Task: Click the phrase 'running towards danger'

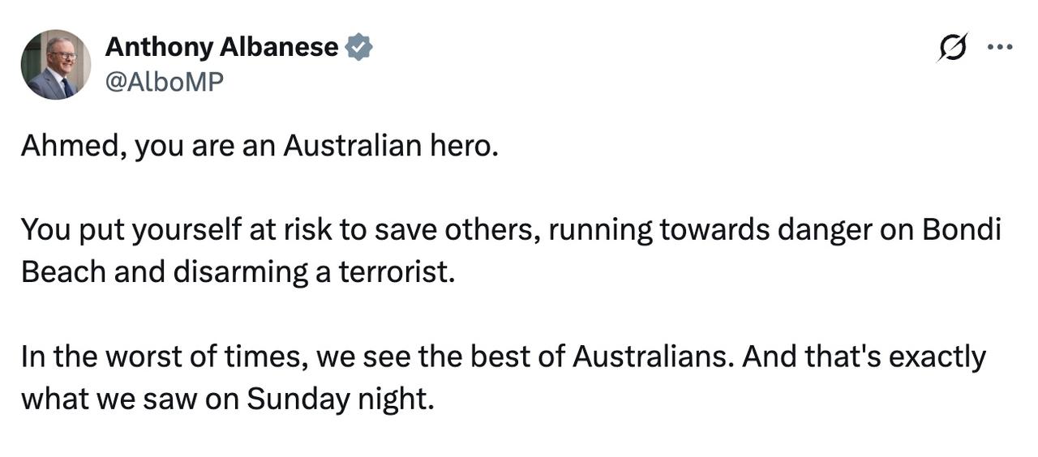Action: [x=658, y=231]
